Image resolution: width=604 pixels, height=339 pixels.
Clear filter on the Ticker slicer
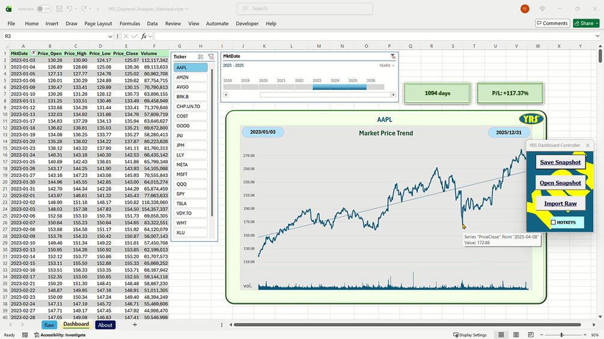click(x=211, y=56)
